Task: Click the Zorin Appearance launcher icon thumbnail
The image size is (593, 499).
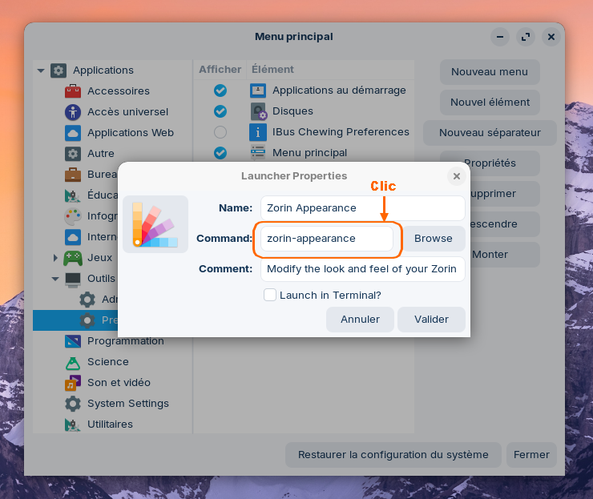Action: [155, 224]
